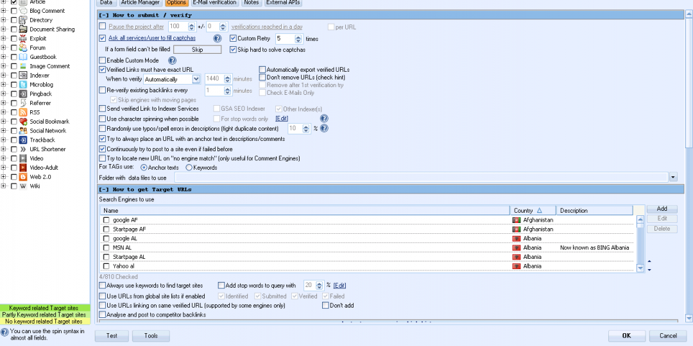Open the When to verify dropdown
This screenshot has width=693, height=346.
[x=196, y=79]
